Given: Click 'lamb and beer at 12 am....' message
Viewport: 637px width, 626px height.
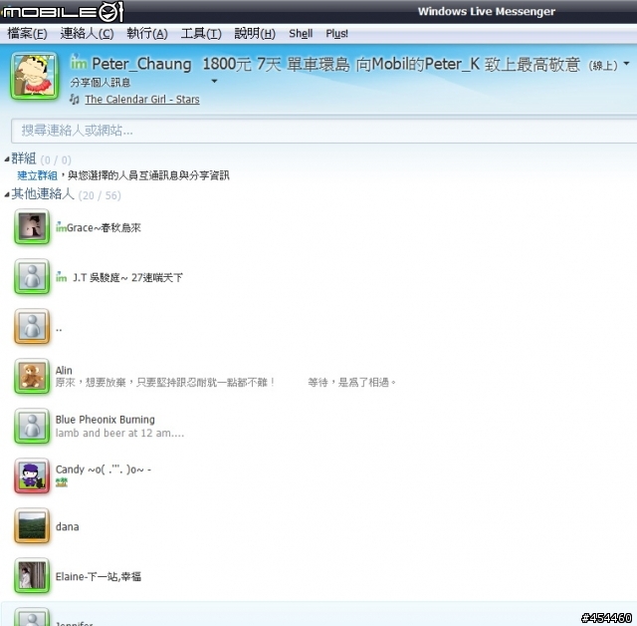Looking at the screenshot, I should tap(119, 434).
